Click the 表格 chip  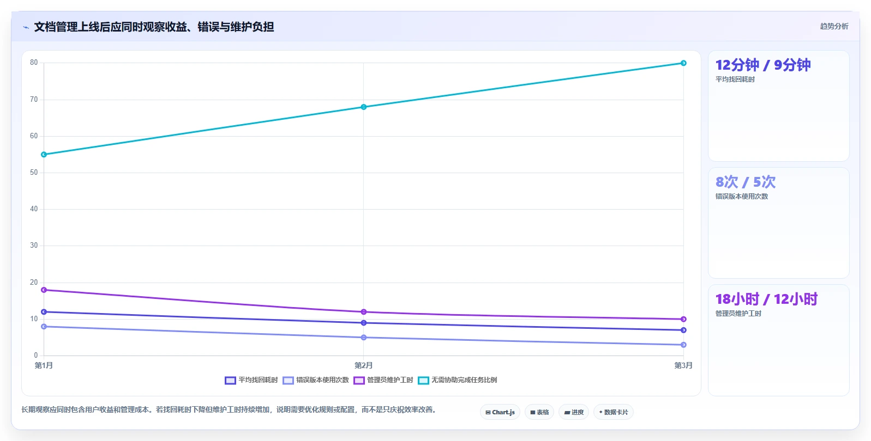coord(539,412)
